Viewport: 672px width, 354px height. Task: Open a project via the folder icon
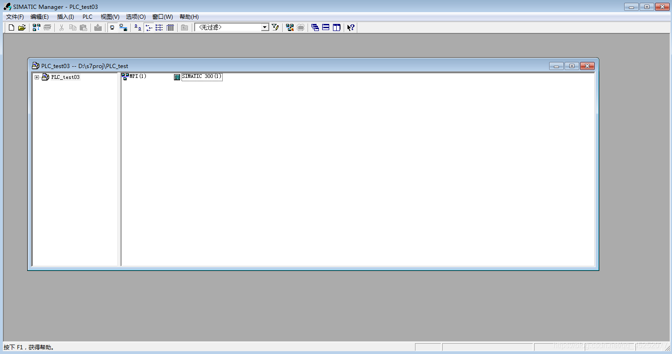coord(22,28)
